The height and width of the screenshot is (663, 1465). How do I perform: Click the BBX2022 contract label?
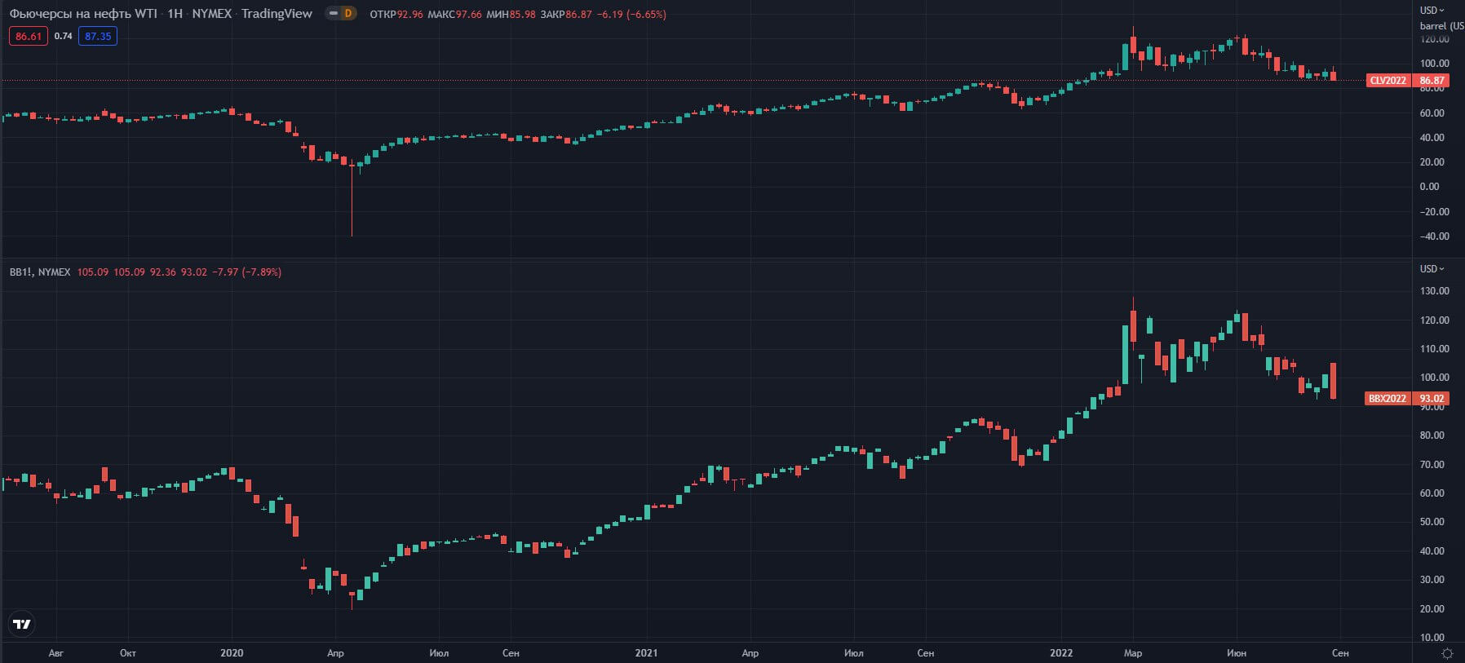1388,399
